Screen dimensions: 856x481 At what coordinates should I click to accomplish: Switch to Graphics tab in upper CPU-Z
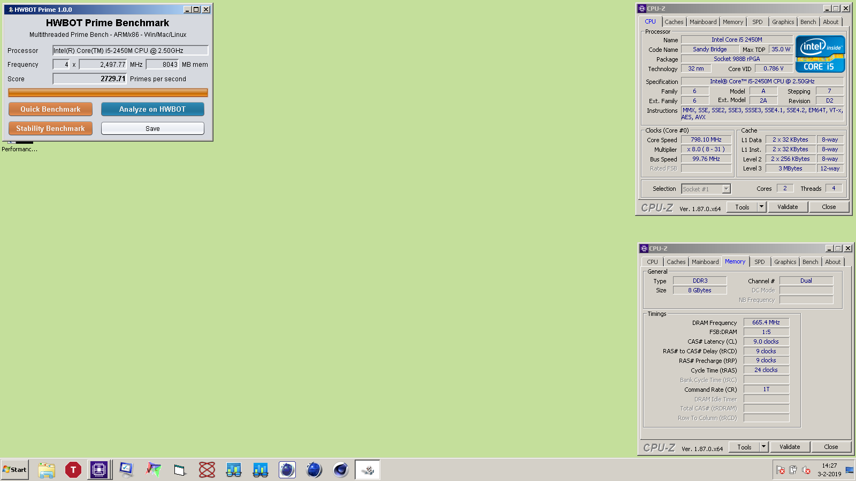783,22
